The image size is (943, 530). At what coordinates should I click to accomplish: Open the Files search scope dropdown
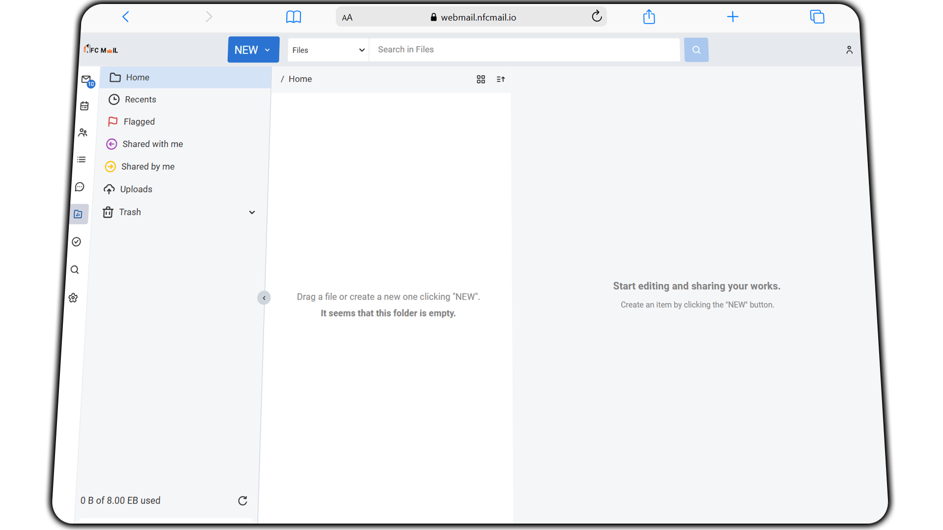tap(328, 50)
